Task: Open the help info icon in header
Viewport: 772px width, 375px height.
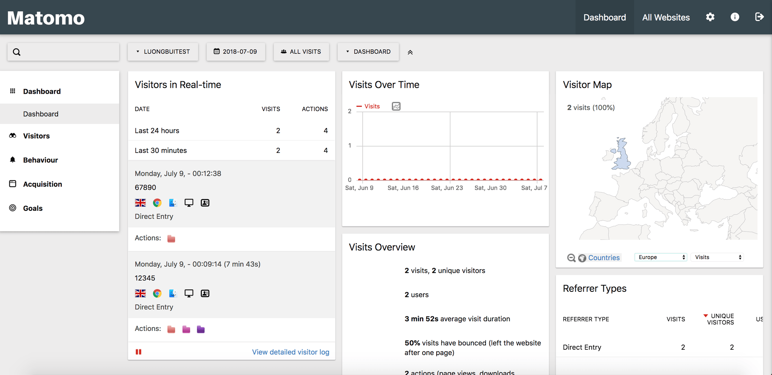Action: [735, 17]
